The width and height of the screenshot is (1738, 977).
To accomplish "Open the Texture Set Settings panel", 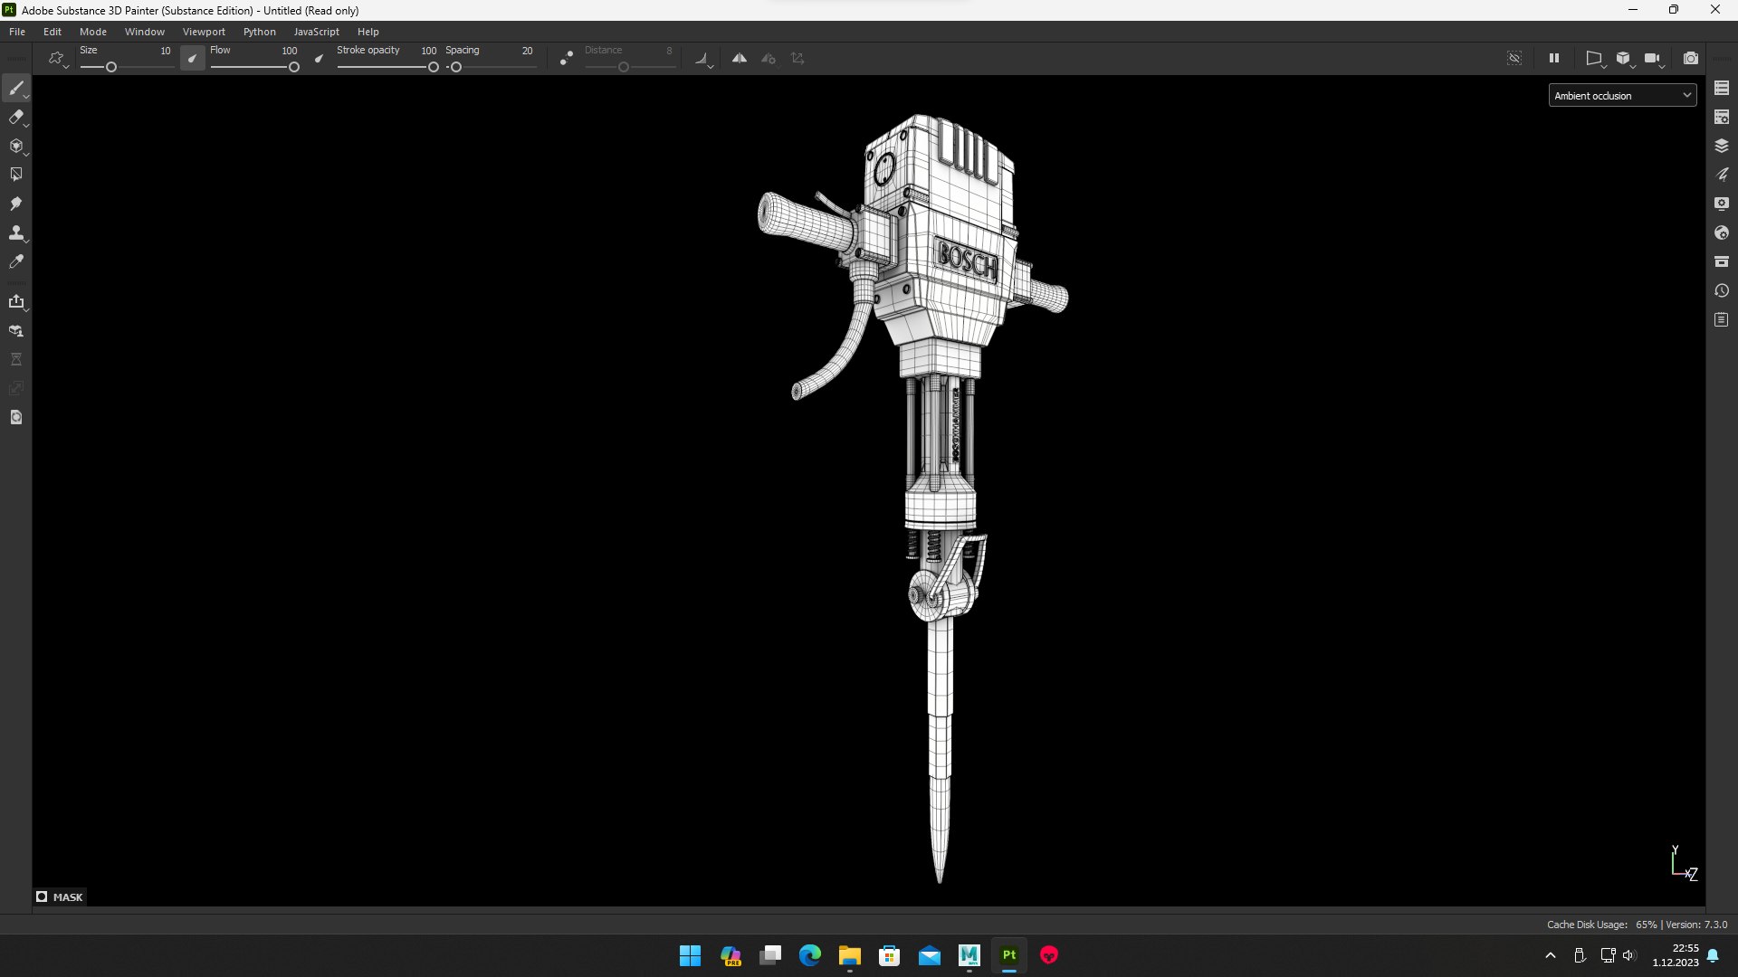I will point(1722,117).
